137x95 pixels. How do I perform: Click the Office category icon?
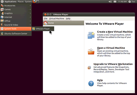(2, 21)
